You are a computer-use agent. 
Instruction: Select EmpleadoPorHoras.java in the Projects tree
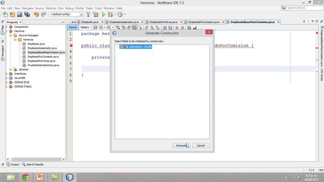coord(42,61)
